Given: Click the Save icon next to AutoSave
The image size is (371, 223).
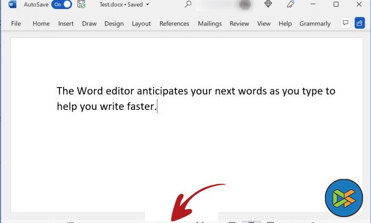Looking at the screenshot, I should tap(82, 4).
